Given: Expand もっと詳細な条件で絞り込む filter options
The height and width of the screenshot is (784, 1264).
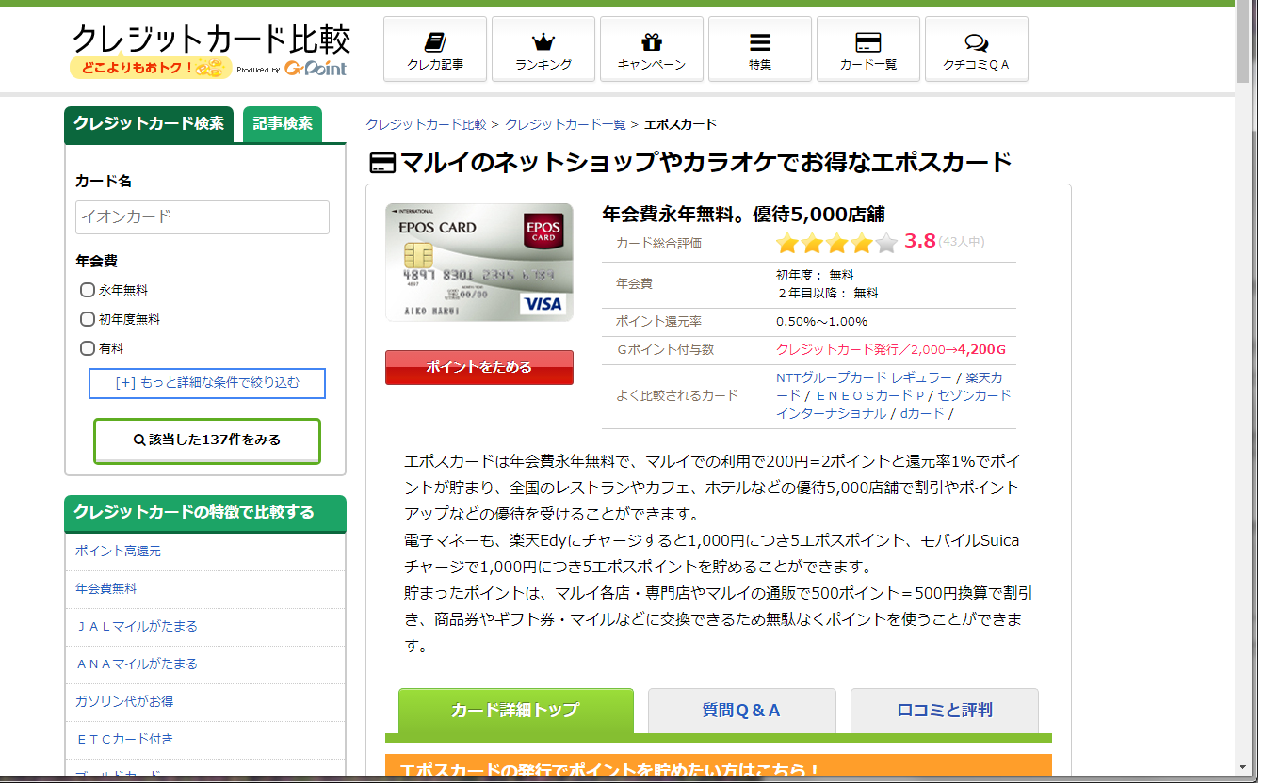Looking at the screenshot, I should click(207, 383).
